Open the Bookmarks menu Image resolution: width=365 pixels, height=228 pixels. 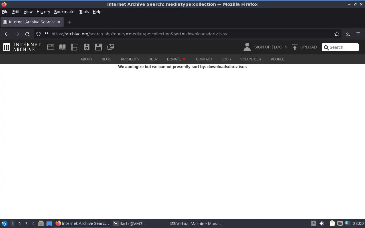click(65, 12)
